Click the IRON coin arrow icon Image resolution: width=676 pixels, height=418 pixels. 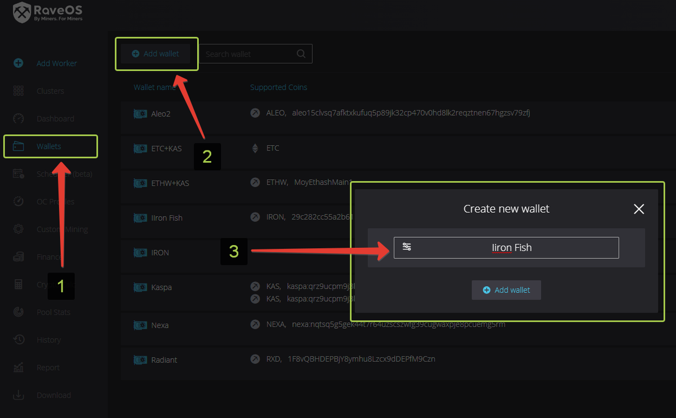coord(255,217)
